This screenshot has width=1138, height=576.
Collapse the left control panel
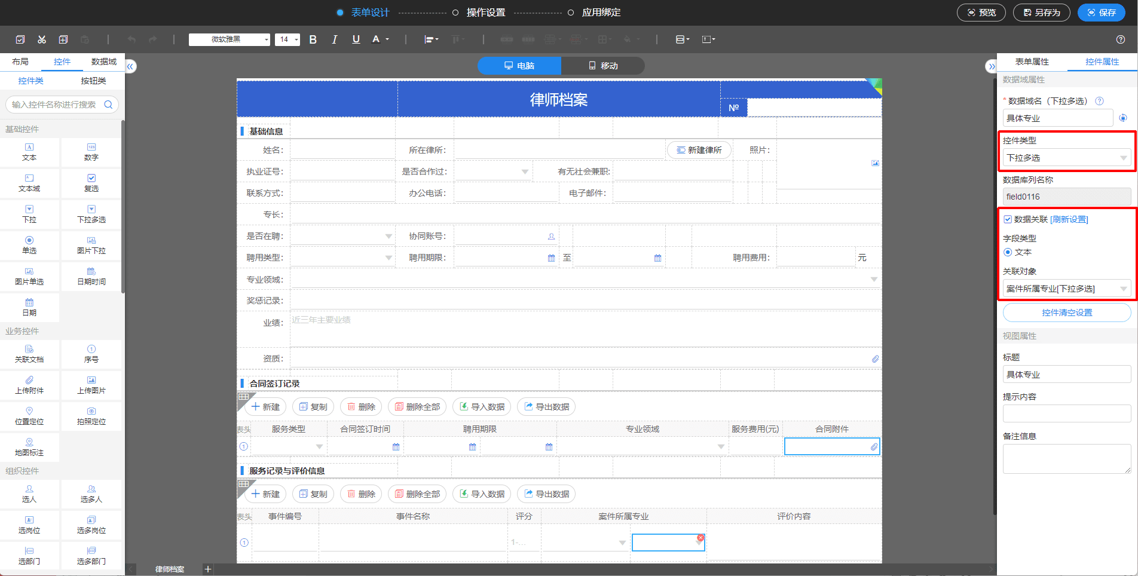130,66
